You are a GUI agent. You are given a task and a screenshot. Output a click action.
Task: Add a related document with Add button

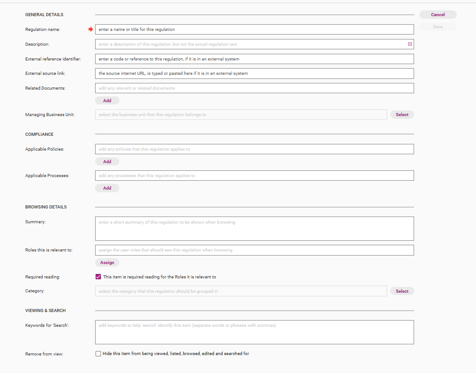click(x=107, y=100)
